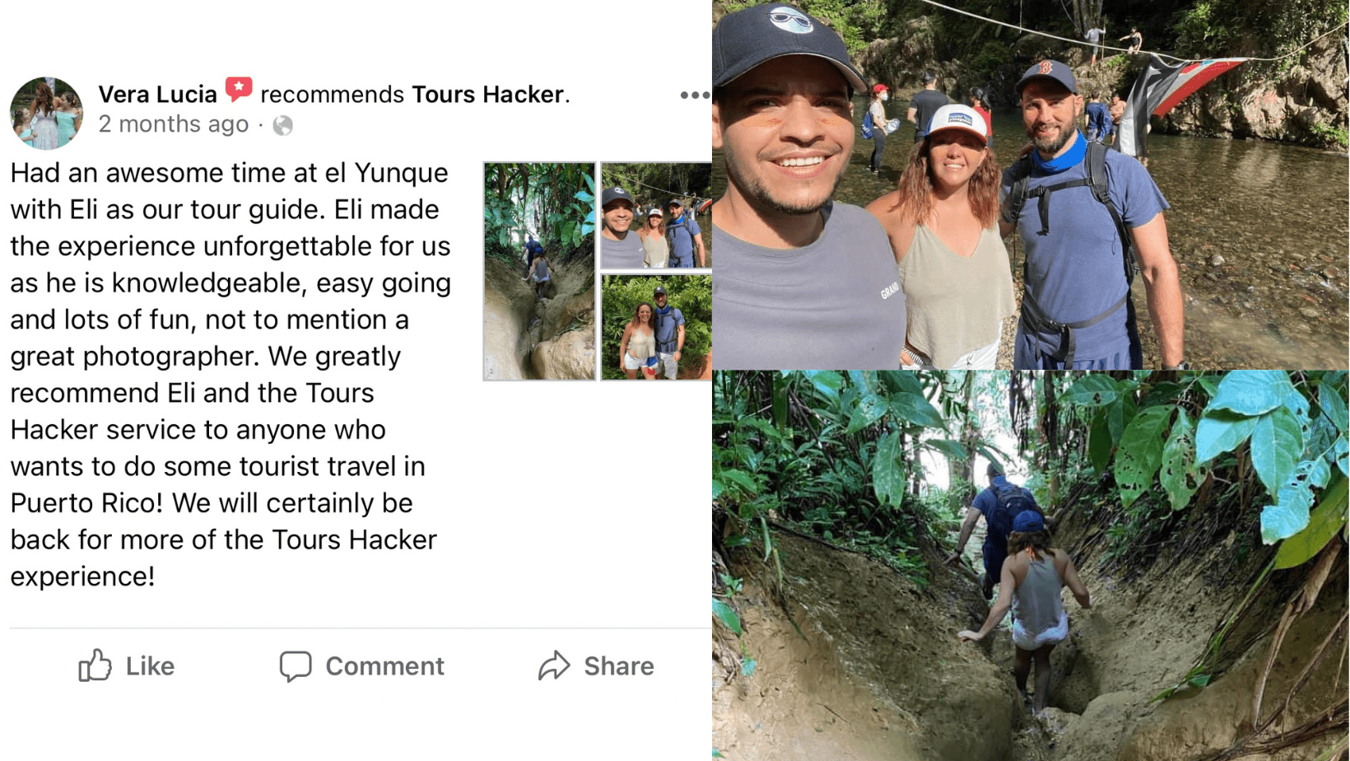Viewport: 1350px width, 761px height.
Task: Click the speech bubble Comment icon
Action: coord(295,665)
